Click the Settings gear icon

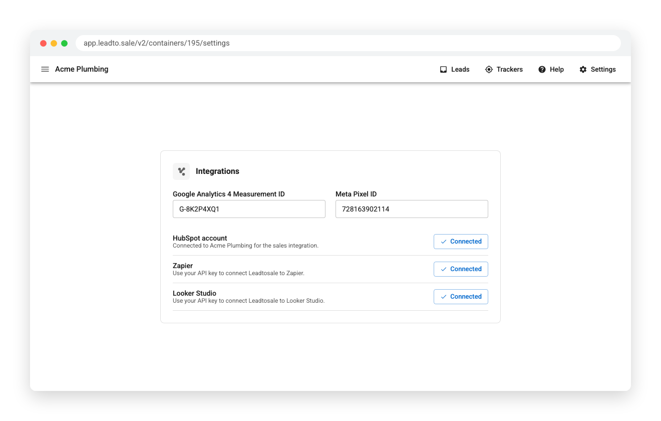[583, 70]
